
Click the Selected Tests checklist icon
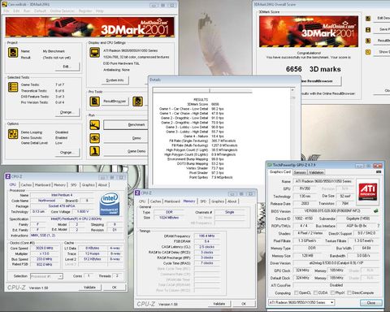13,87
